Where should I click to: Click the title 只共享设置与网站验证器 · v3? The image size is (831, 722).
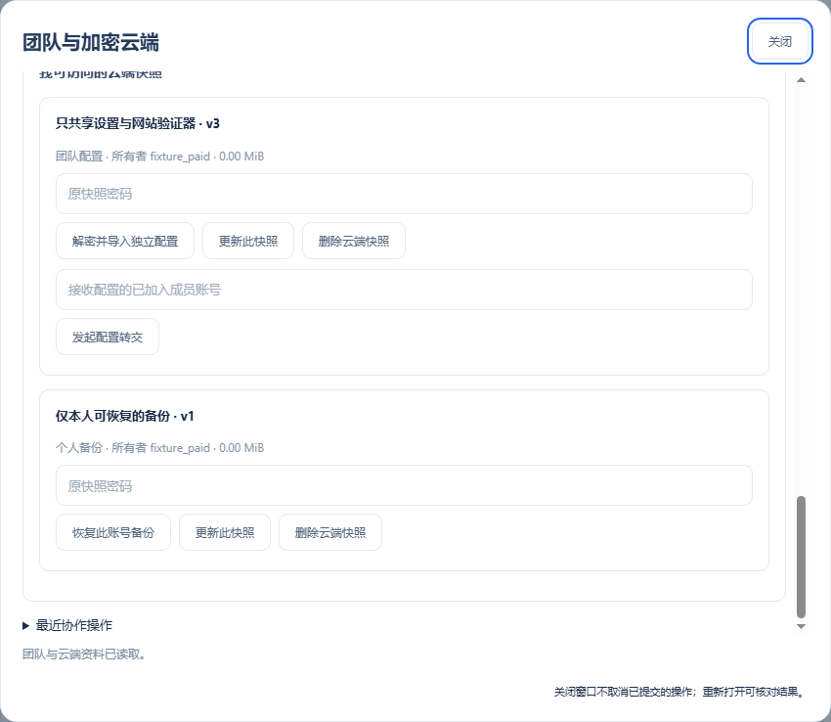(138, 123)
